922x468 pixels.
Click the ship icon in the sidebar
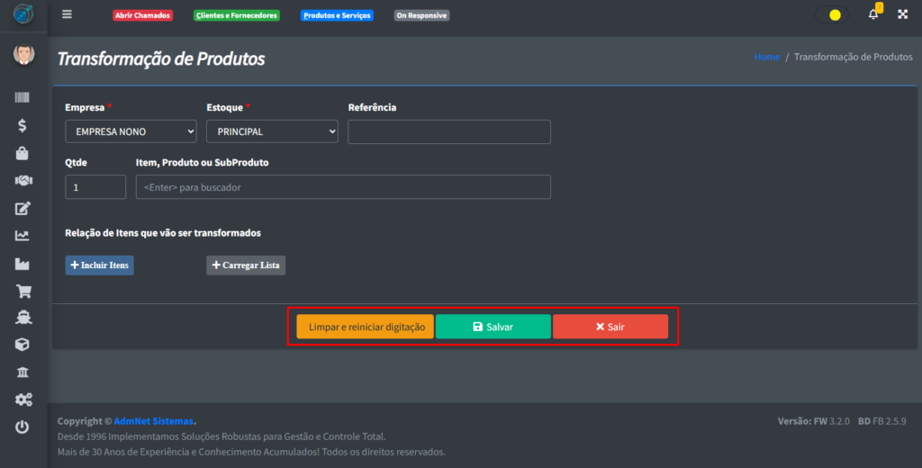(x=23, y=318)
